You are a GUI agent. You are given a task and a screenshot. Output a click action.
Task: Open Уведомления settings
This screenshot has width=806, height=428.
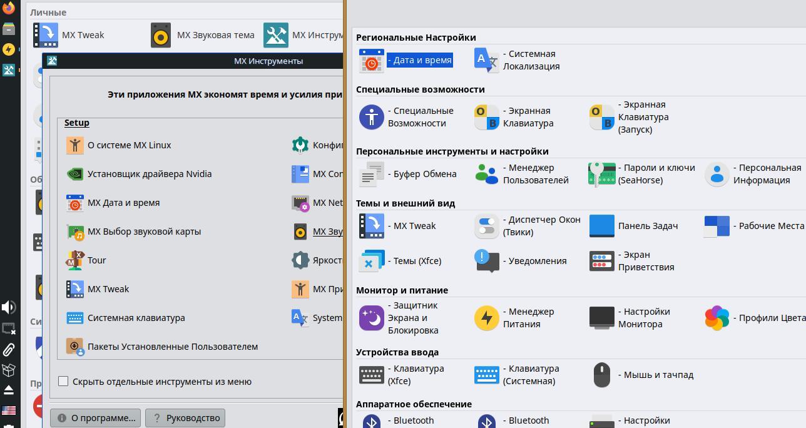521,261
